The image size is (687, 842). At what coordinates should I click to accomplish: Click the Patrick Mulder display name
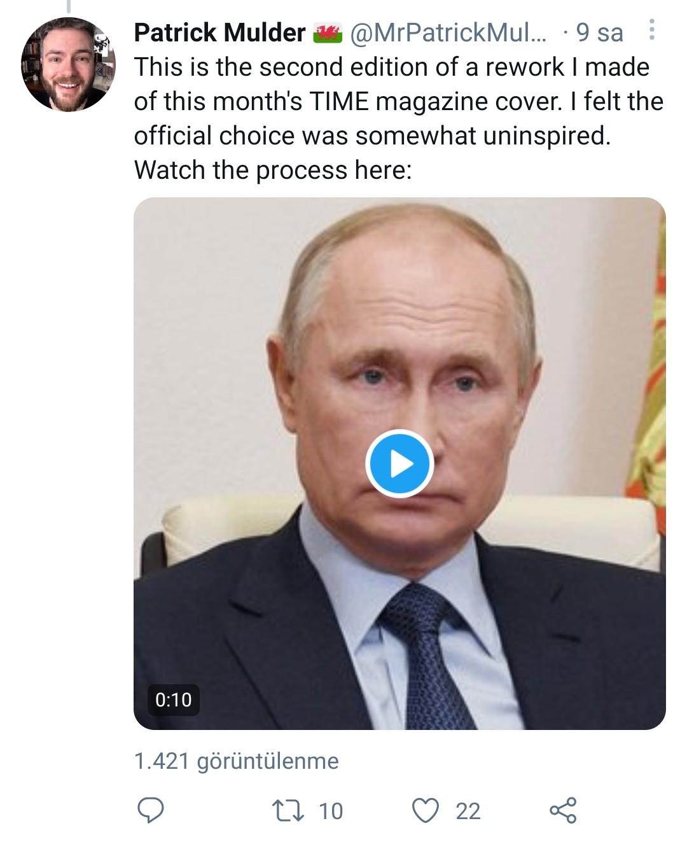click(x=219, y=32)
